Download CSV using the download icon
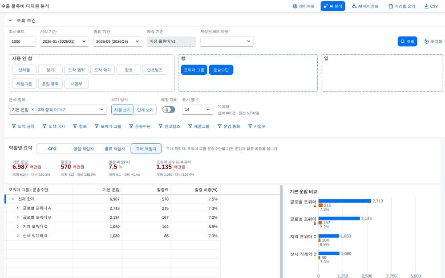Viewport: 445px width, 278px height. click(426, 6)
